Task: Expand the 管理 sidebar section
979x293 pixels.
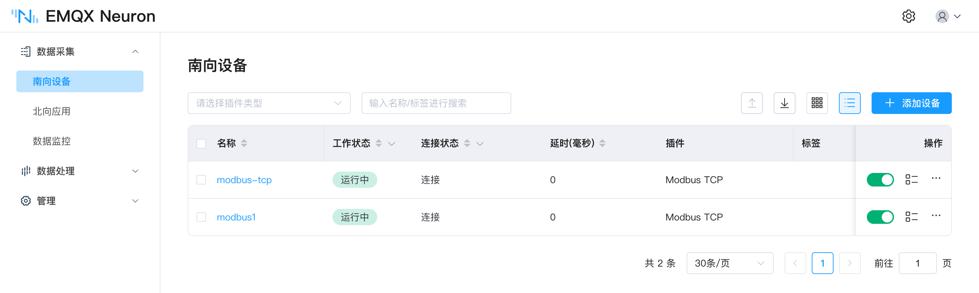Action: pyautogui.click(x=80, y=201)
